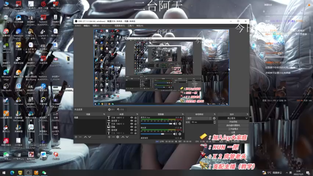Toggle lock on 图像 source
This screenshot has width=313, height=176.
135,127
